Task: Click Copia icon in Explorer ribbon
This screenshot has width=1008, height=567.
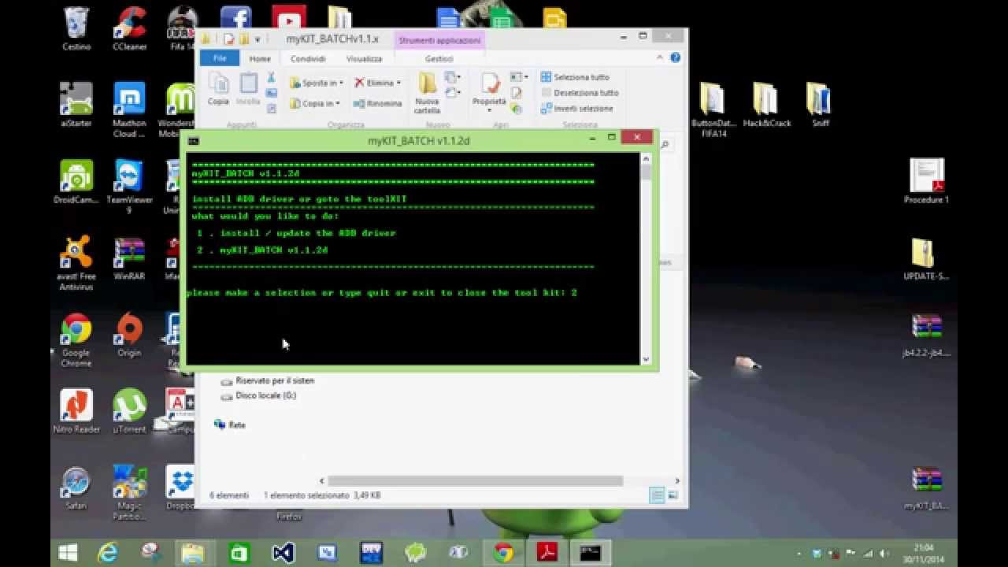Action: (x=218, y=89)
